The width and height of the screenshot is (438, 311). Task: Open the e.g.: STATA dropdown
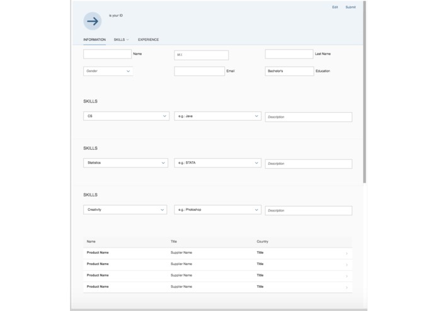click(217, 163)
